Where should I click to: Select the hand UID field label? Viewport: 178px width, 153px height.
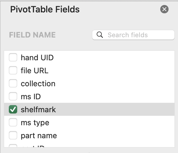(x=37, y=58)
